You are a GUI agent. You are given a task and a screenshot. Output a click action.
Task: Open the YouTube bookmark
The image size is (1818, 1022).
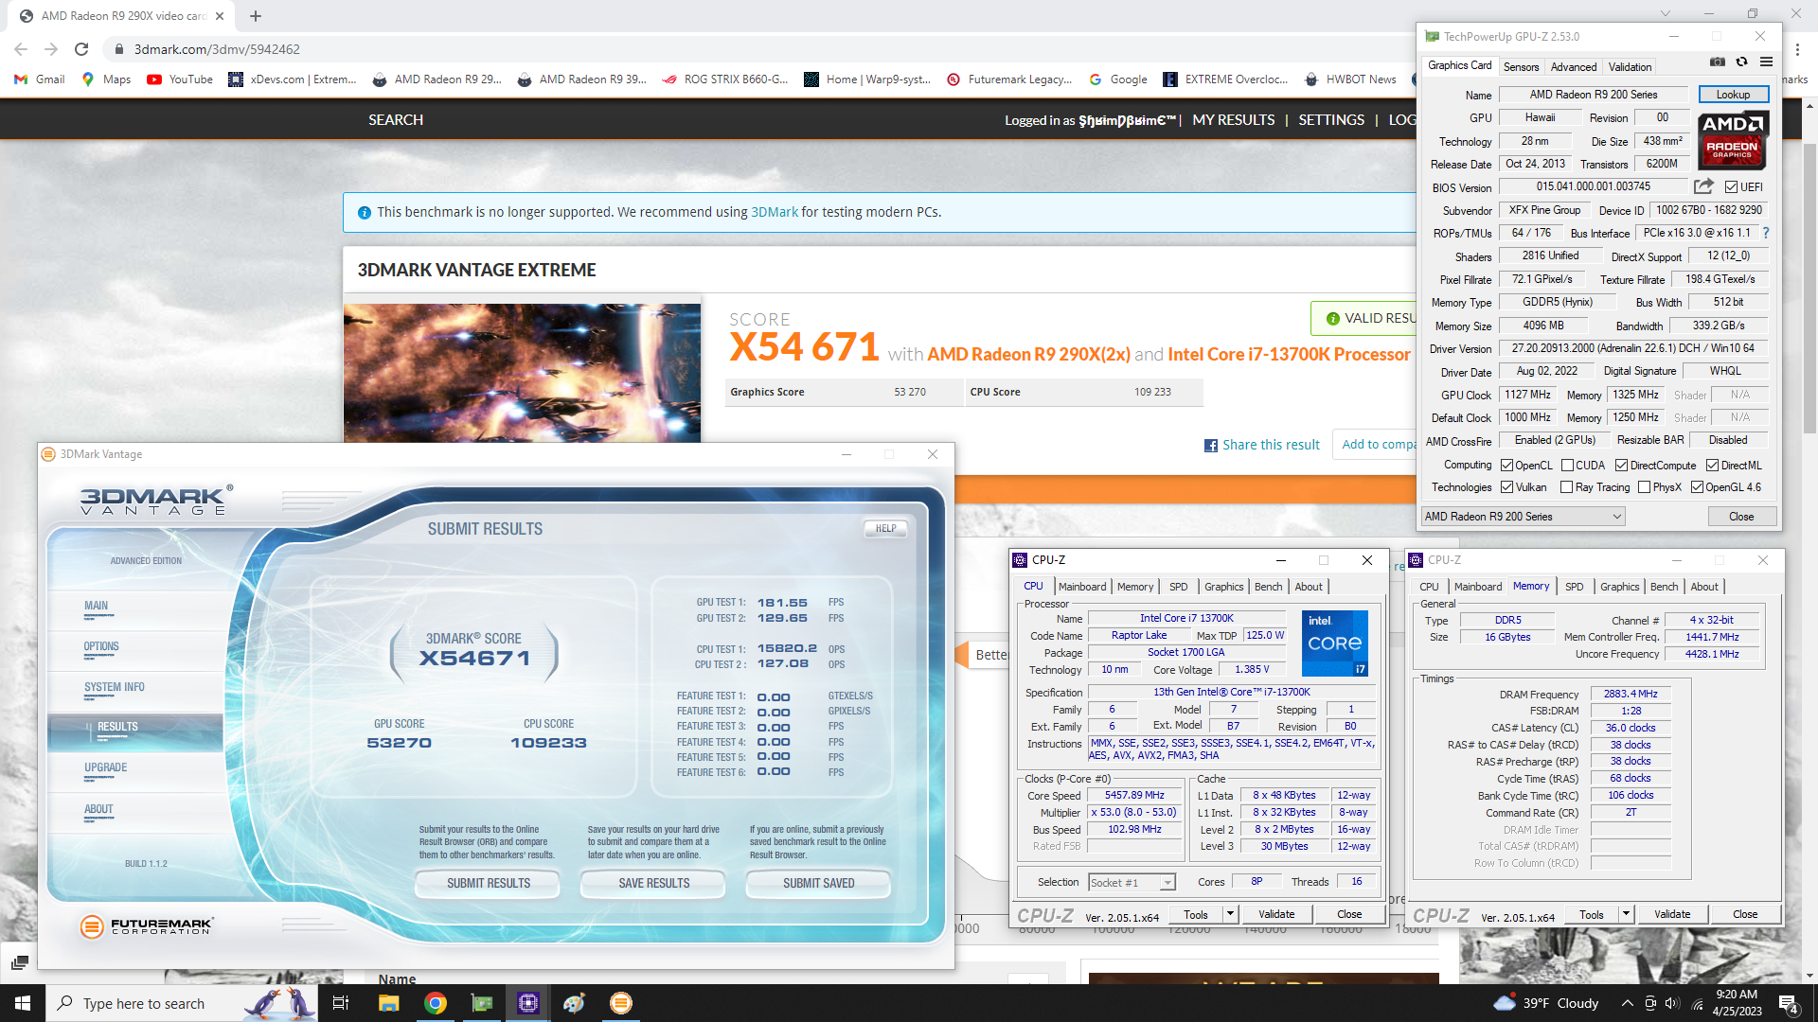180,79
